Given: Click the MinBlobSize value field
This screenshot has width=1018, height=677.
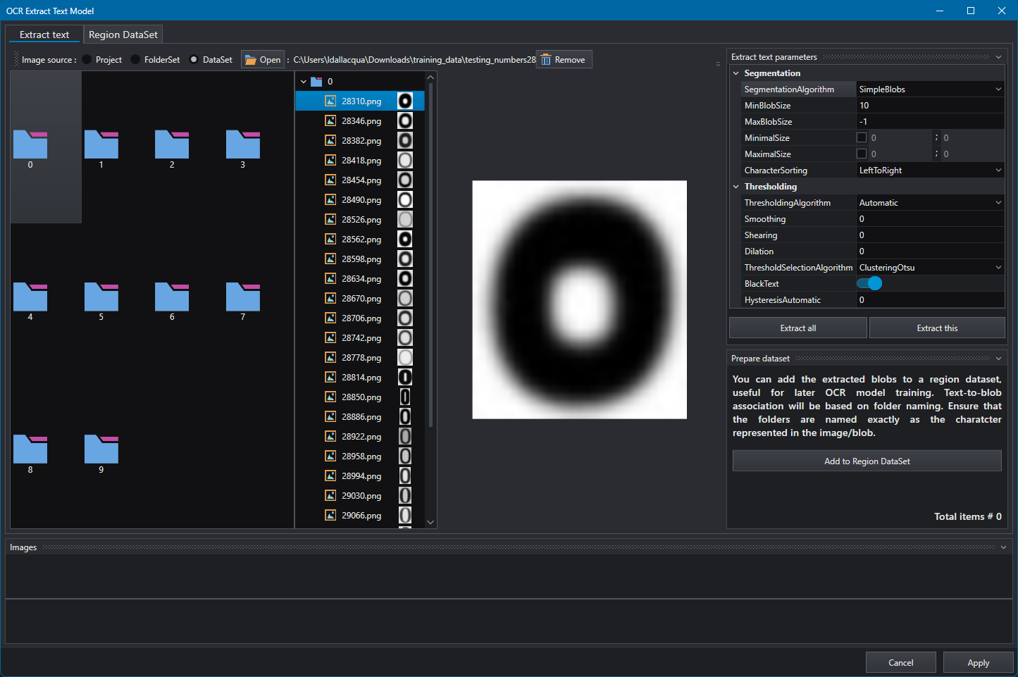Looking at the screenshot, I should click(930, 106).
